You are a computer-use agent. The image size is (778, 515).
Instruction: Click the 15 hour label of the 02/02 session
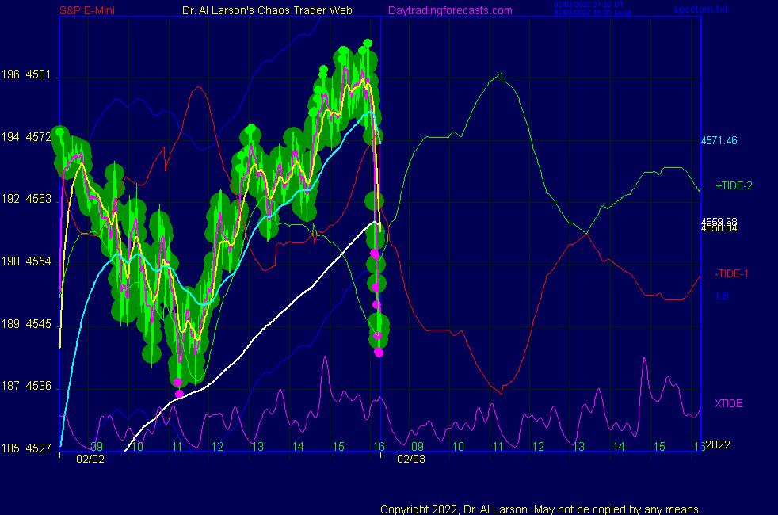pyautogui.click(x=338, y=447)
